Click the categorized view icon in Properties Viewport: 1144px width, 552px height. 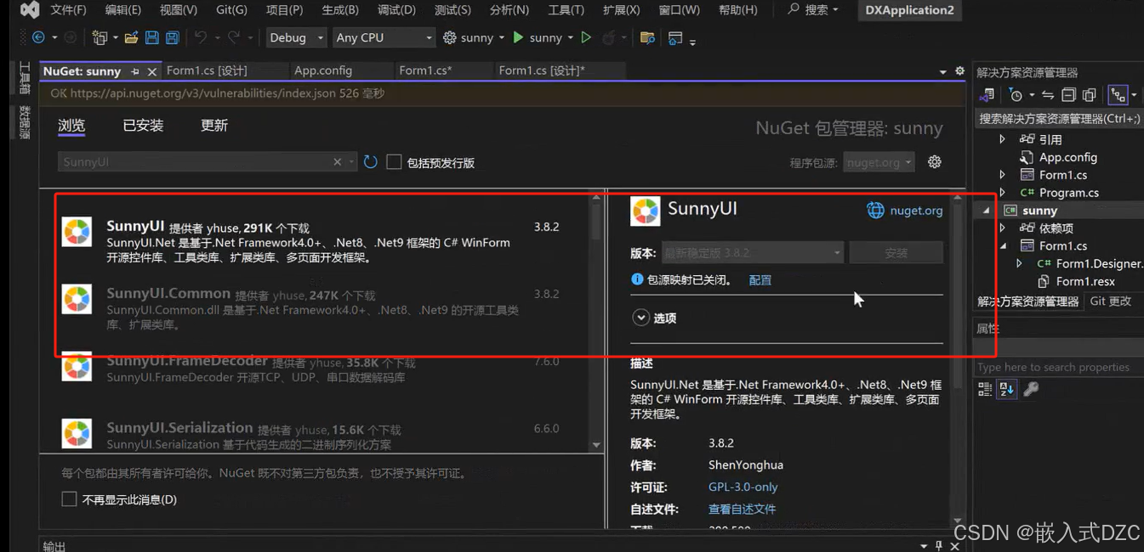985,389
